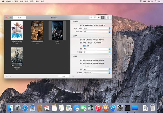Toggle the sidebar inspector panel icon
Image resolution: width=163 pixels, height=113 pixels.
[108, 18]
